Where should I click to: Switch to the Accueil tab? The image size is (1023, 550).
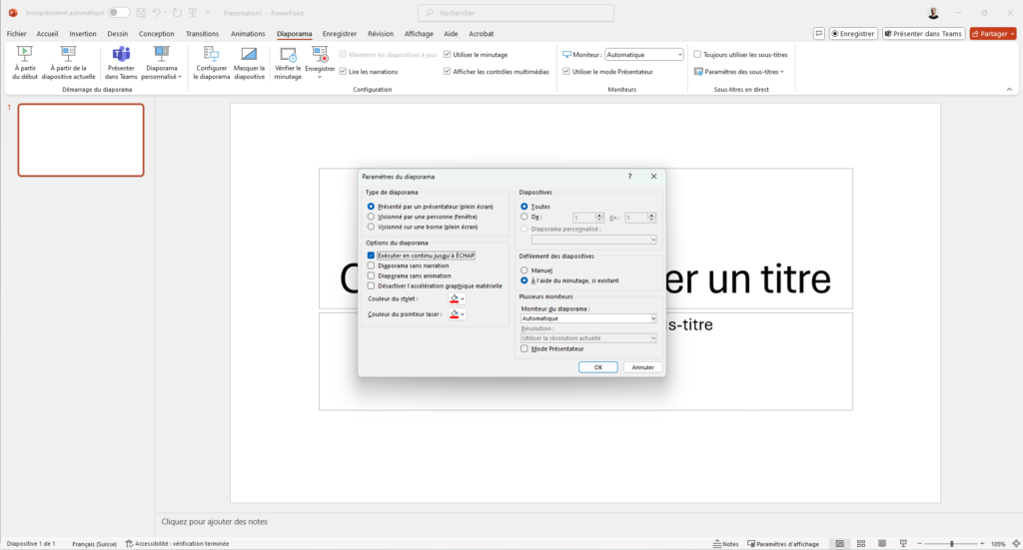coord(47,34)
